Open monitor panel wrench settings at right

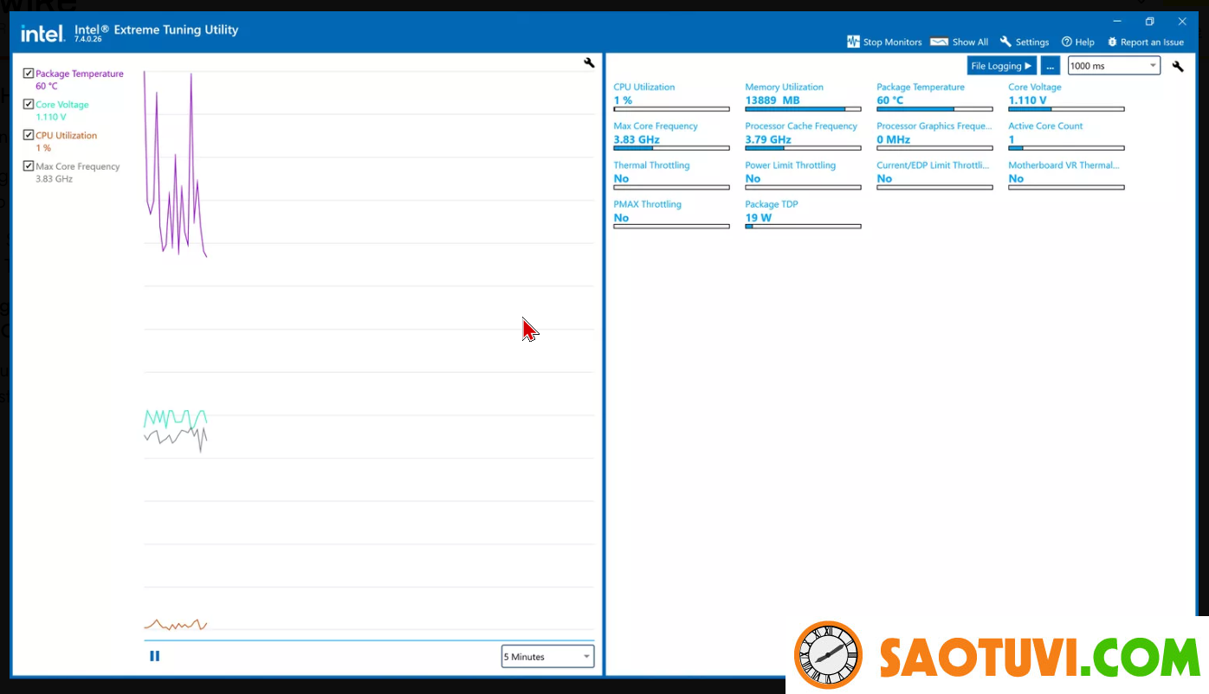[x=1178, y=66]
